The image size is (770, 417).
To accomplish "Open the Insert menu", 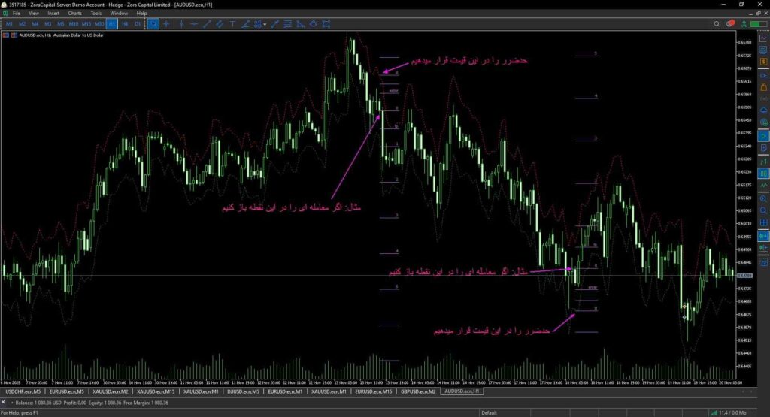I will 53,14.
